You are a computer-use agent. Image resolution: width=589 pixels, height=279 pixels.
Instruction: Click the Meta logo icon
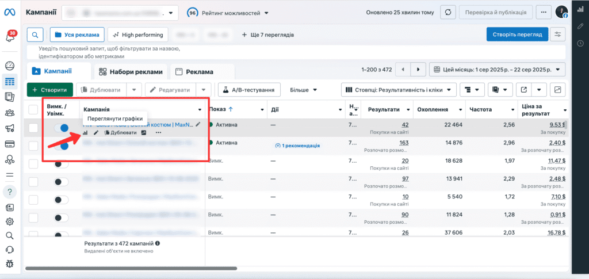coord(9,13)
